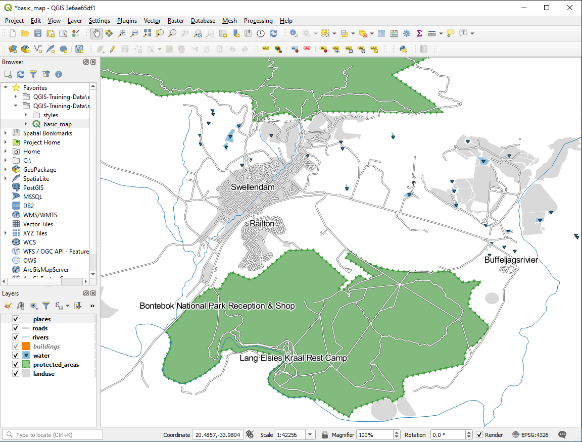
Task: Open the Processing menu
Action: click(258, 21)
